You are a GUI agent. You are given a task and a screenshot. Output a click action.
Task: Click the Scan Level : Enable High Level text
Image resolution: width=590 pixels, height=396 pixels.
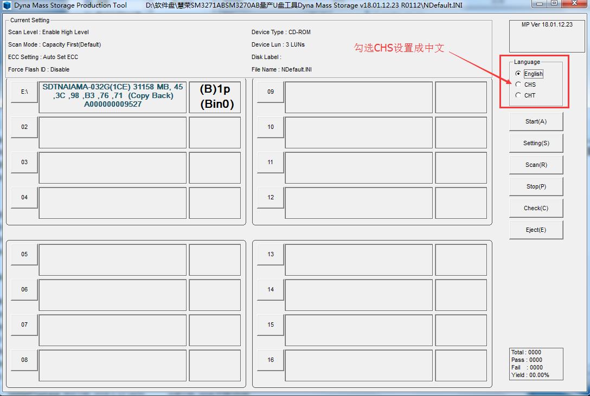(x=49, y=33)
